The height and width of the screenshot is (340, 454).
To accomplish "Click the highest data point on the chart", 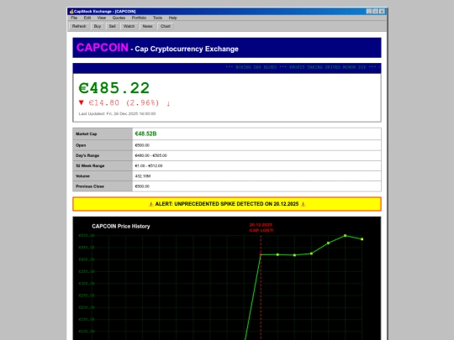I will click(x=346, y=236).
